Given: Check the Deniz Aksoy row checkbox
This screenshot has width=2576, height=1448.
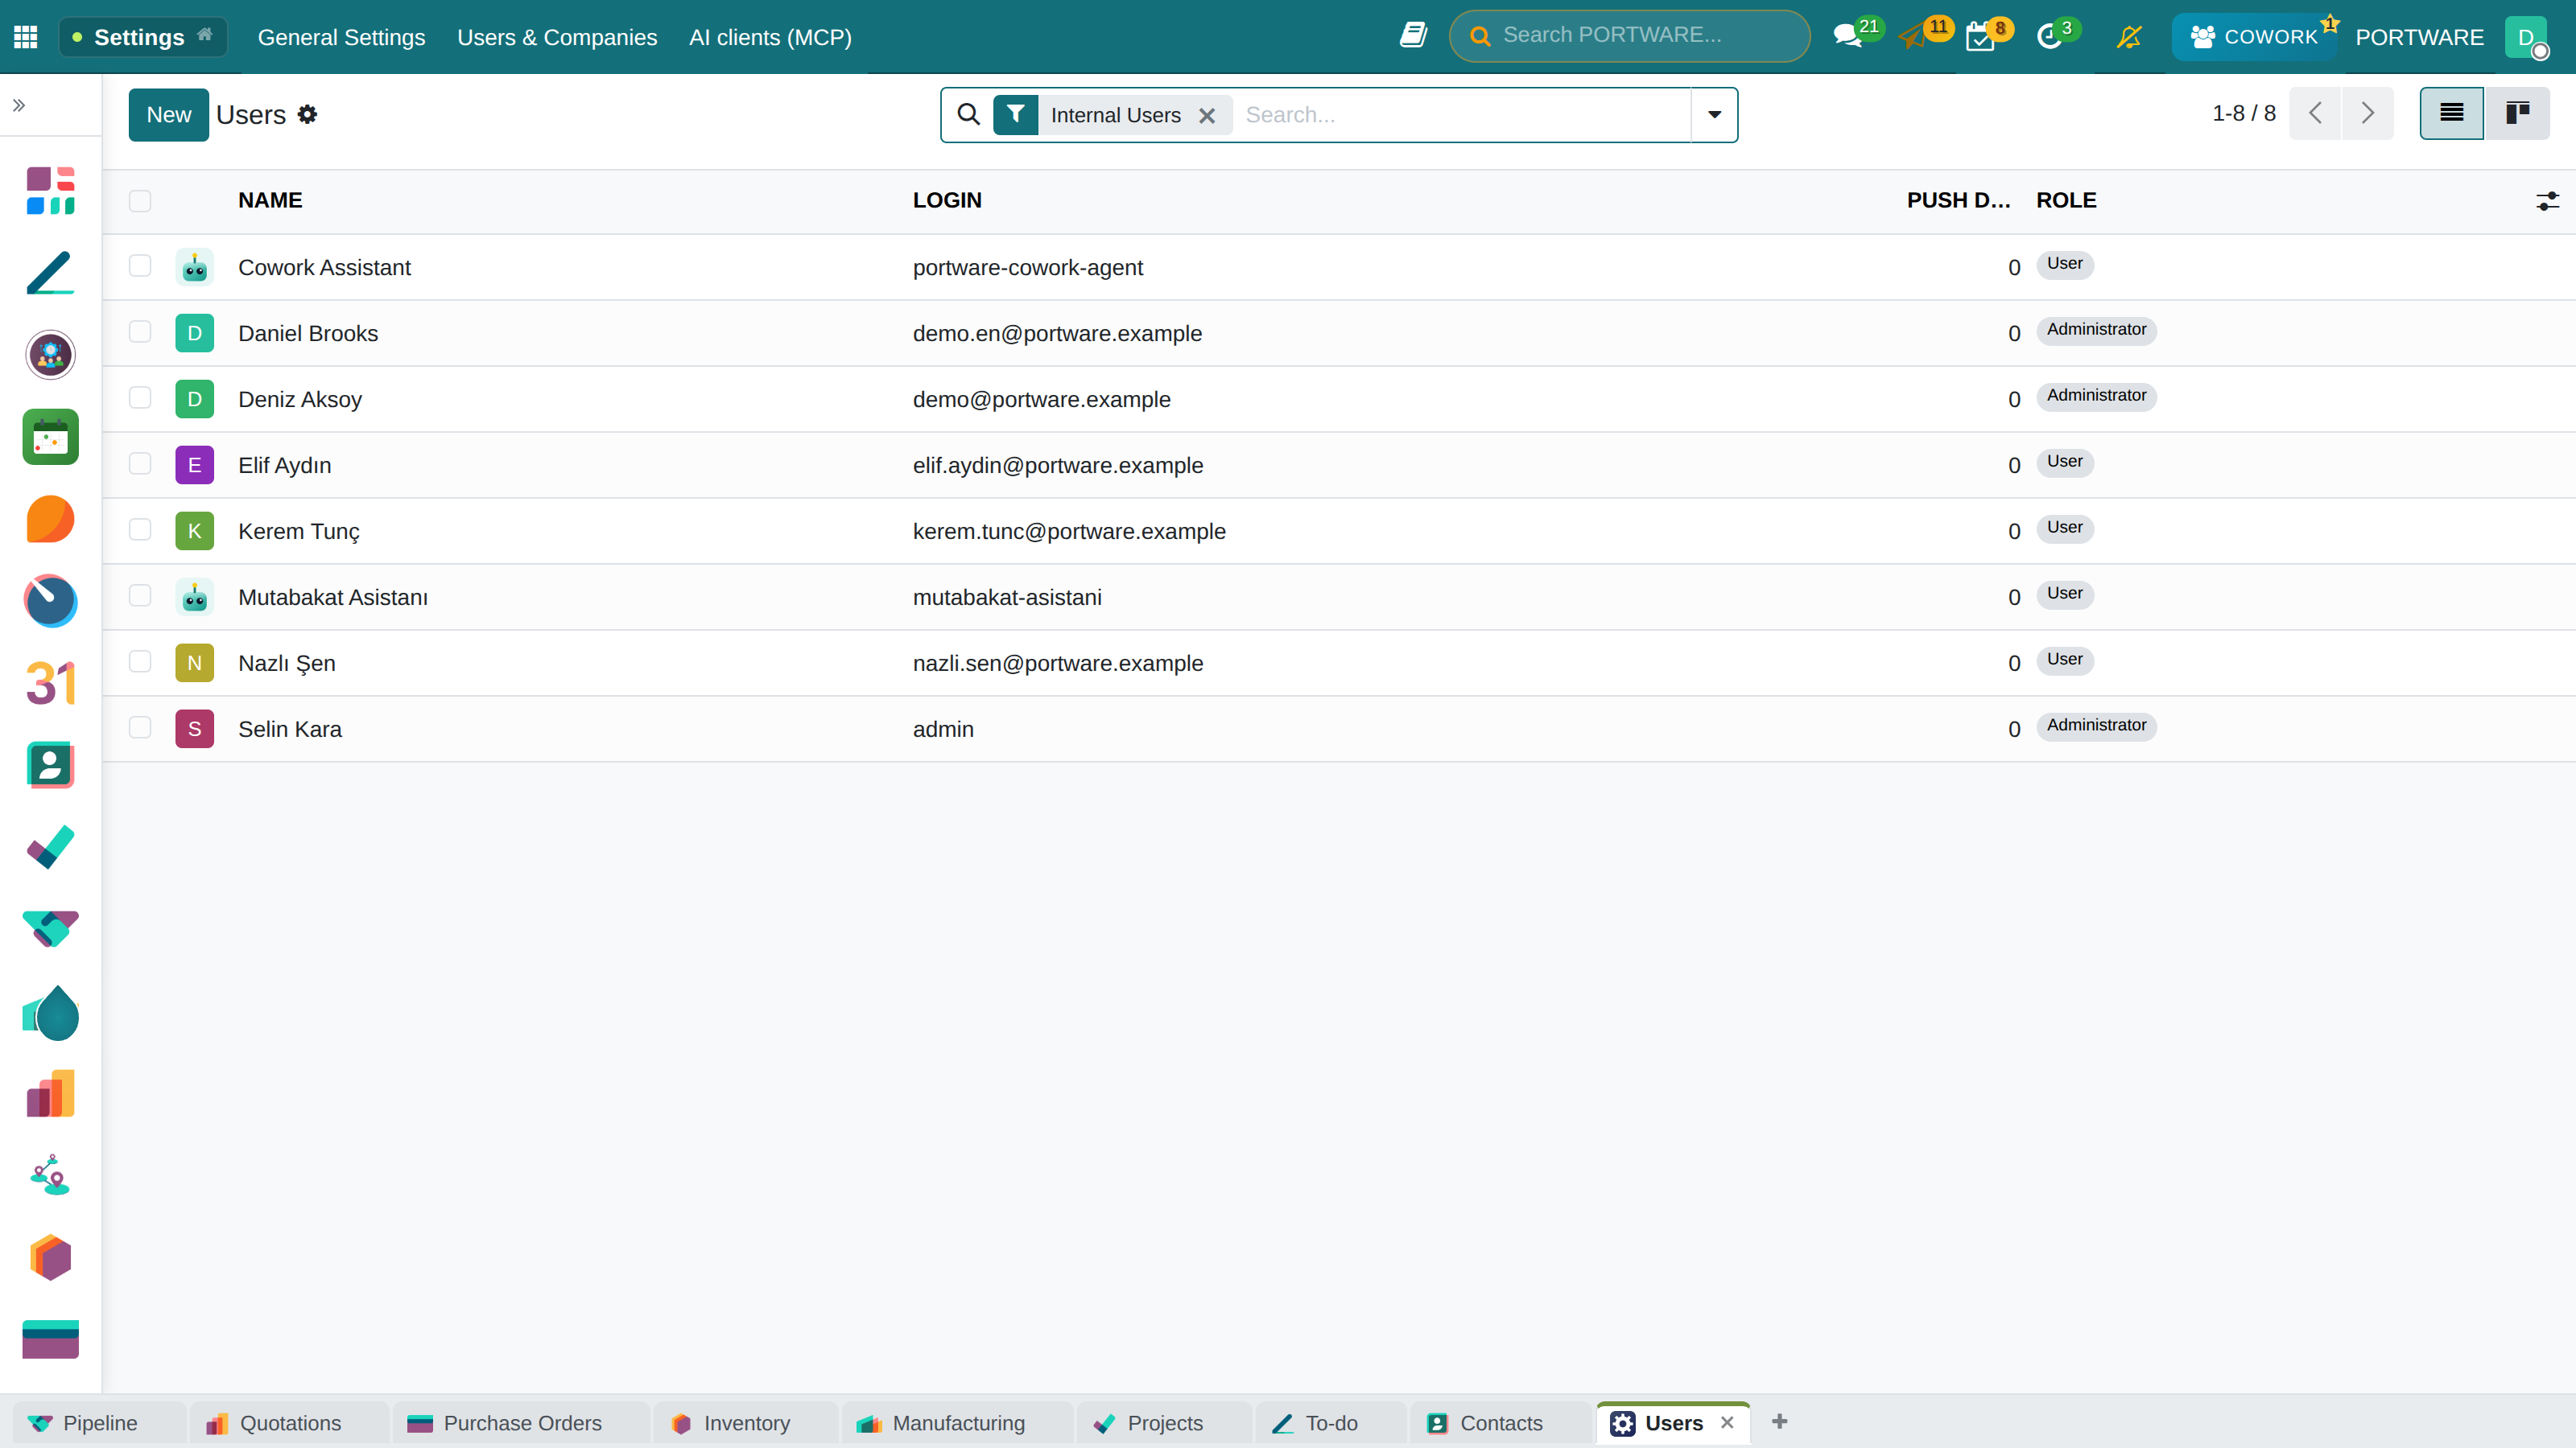Looking at the screenshot, I should click(140, 397).
